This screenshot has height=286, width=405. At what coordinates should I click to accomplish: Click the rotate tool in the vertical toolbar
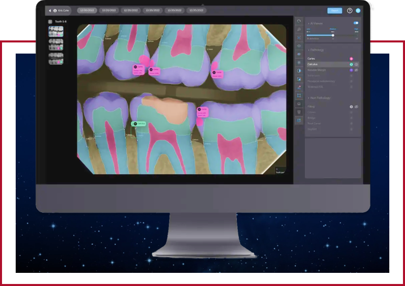pyautogui.click(x=299, y=21)
